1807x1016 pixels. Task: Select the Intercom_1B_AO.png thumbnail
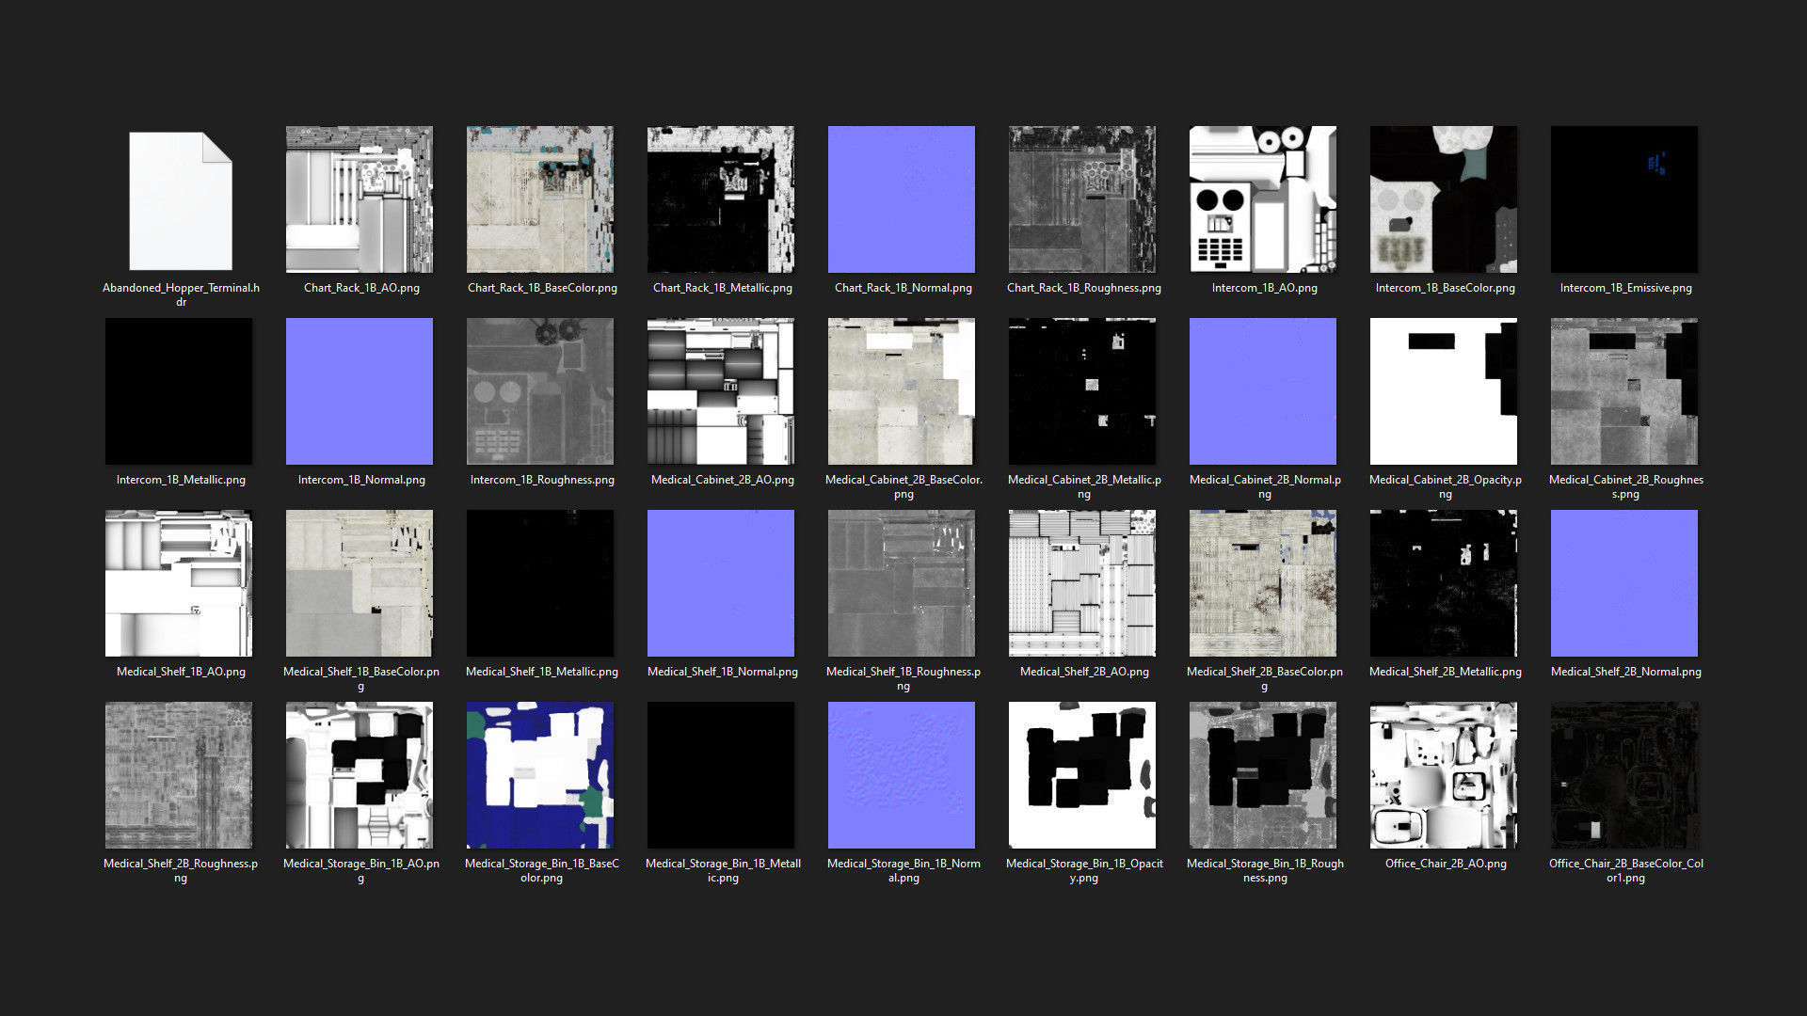pyautogui.click(x=1263, y=199)
